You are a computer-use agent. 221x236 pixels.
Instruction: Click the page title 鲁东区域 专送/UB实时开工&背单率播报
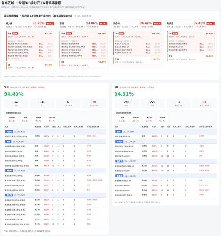coord(31,3)
